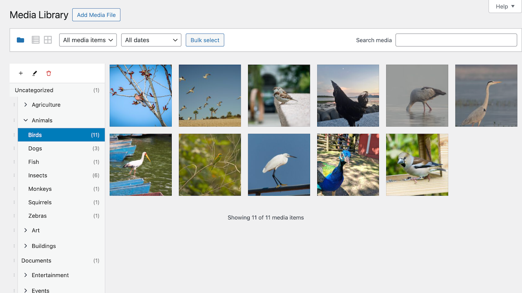Select the Fish folder
Screen dimensions: 522x293
[x=61, y=162]
